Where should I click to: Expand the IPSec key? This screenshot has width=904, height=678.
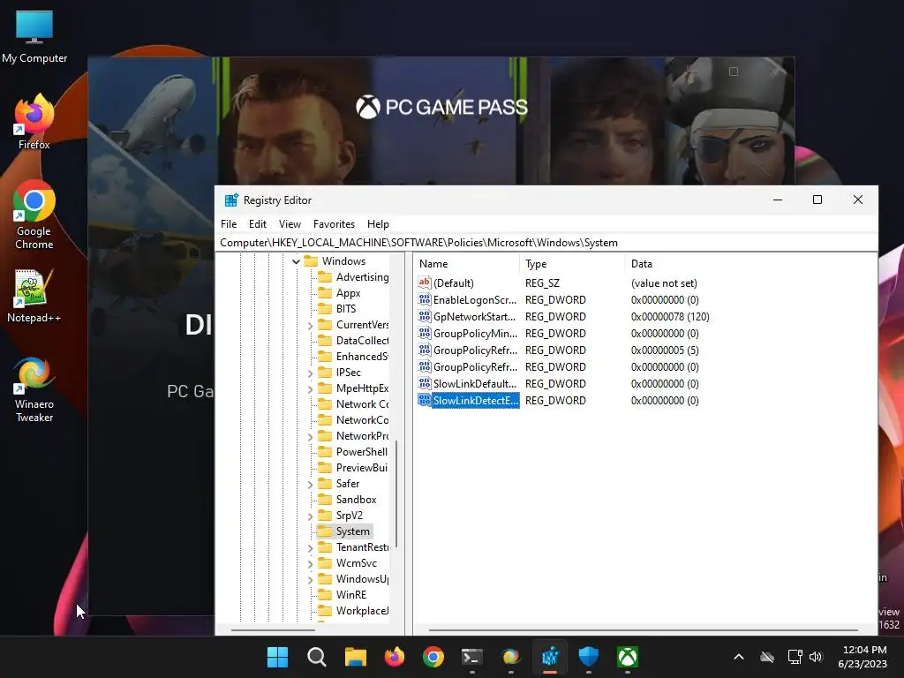310,373
